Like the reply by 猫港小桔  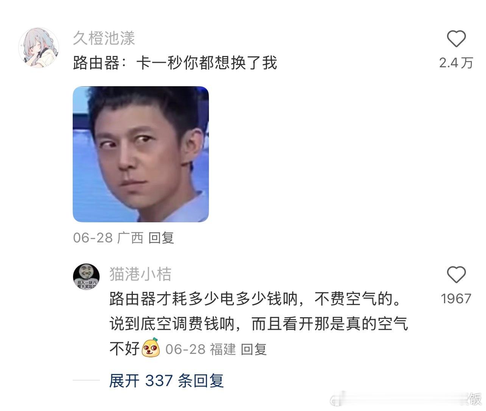(456, 275)
